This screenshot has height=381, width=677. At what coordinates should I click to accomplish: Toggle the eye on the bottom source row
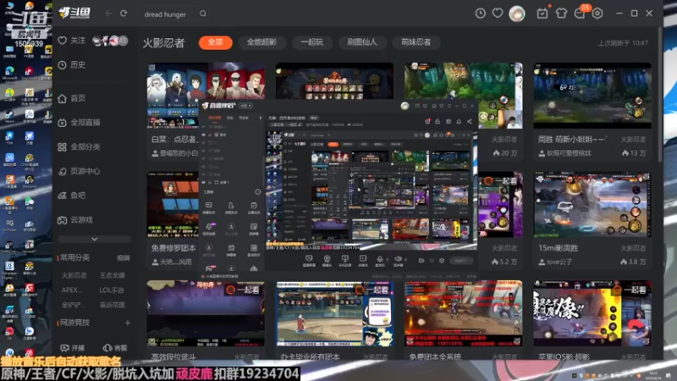204,183
